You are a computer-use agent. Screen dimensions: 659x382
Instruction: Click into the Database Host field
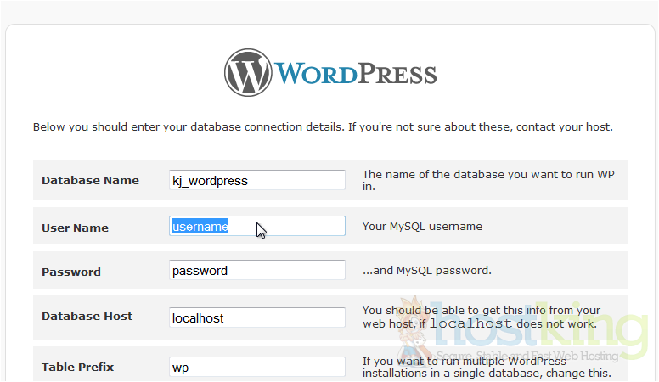point(257,317)
